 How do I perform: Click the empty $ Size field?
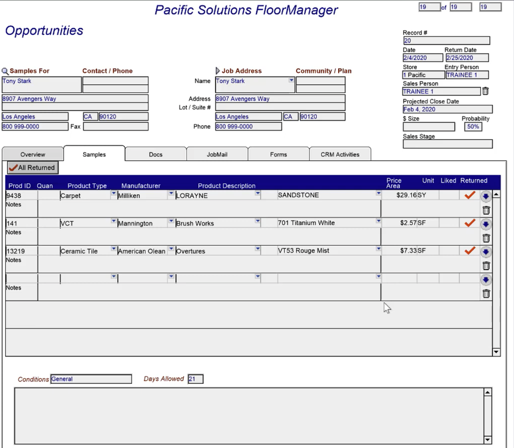pos(429,126)
